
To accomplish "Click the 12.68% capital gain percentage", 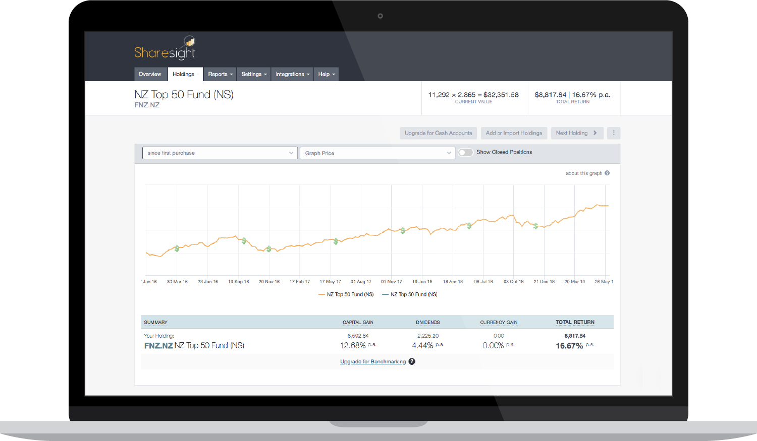I will coord(353,345).
